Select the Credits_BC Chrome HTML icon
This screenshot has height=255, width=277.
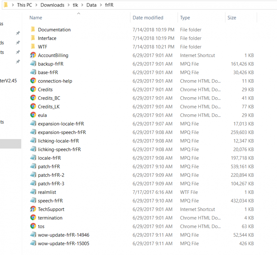[33, 98]
